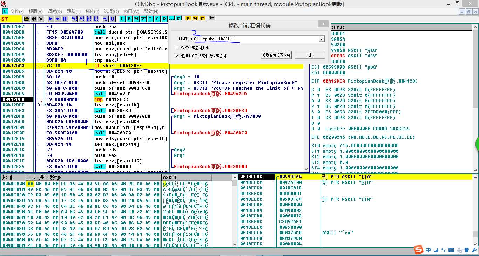Open the CPU window with cyan C toolbar icon
This screenshot has width=479, height=256.
[x=157, y=19]
